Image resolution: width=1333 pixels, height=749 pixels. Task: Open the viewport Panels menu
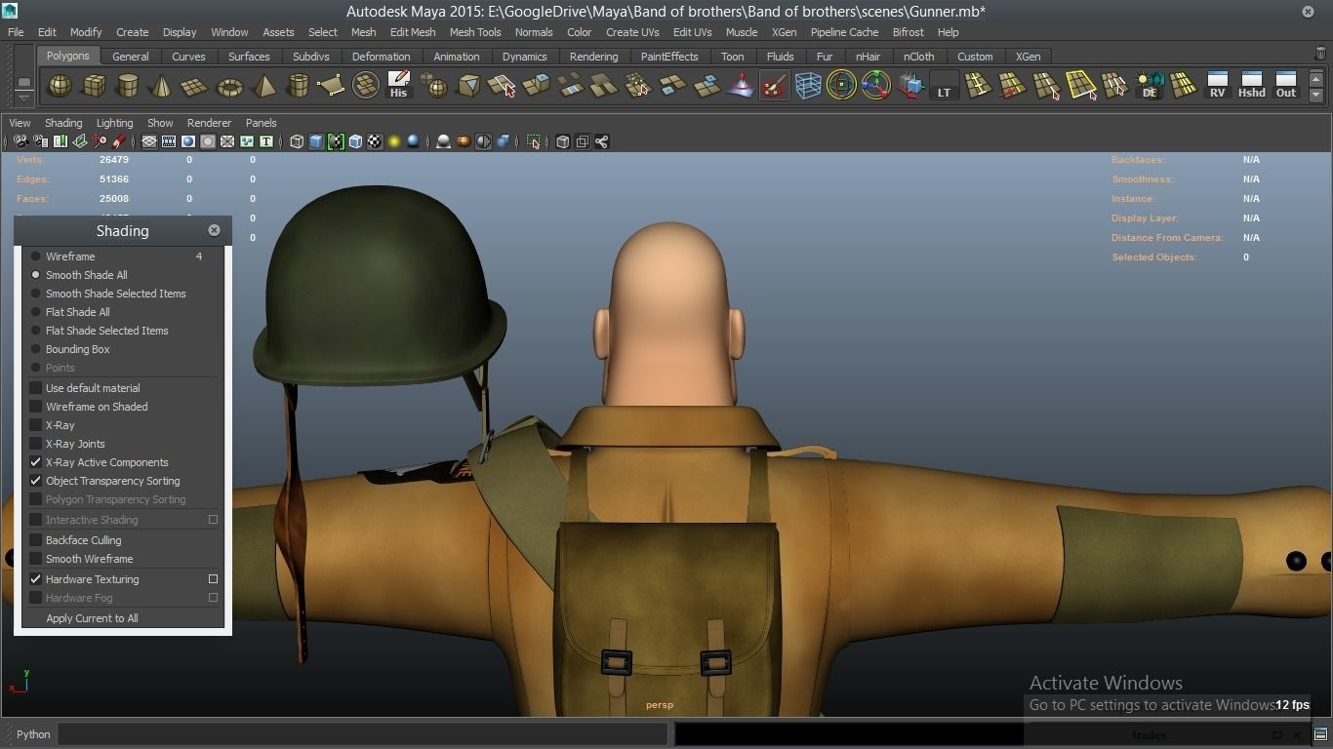point(261,123)
